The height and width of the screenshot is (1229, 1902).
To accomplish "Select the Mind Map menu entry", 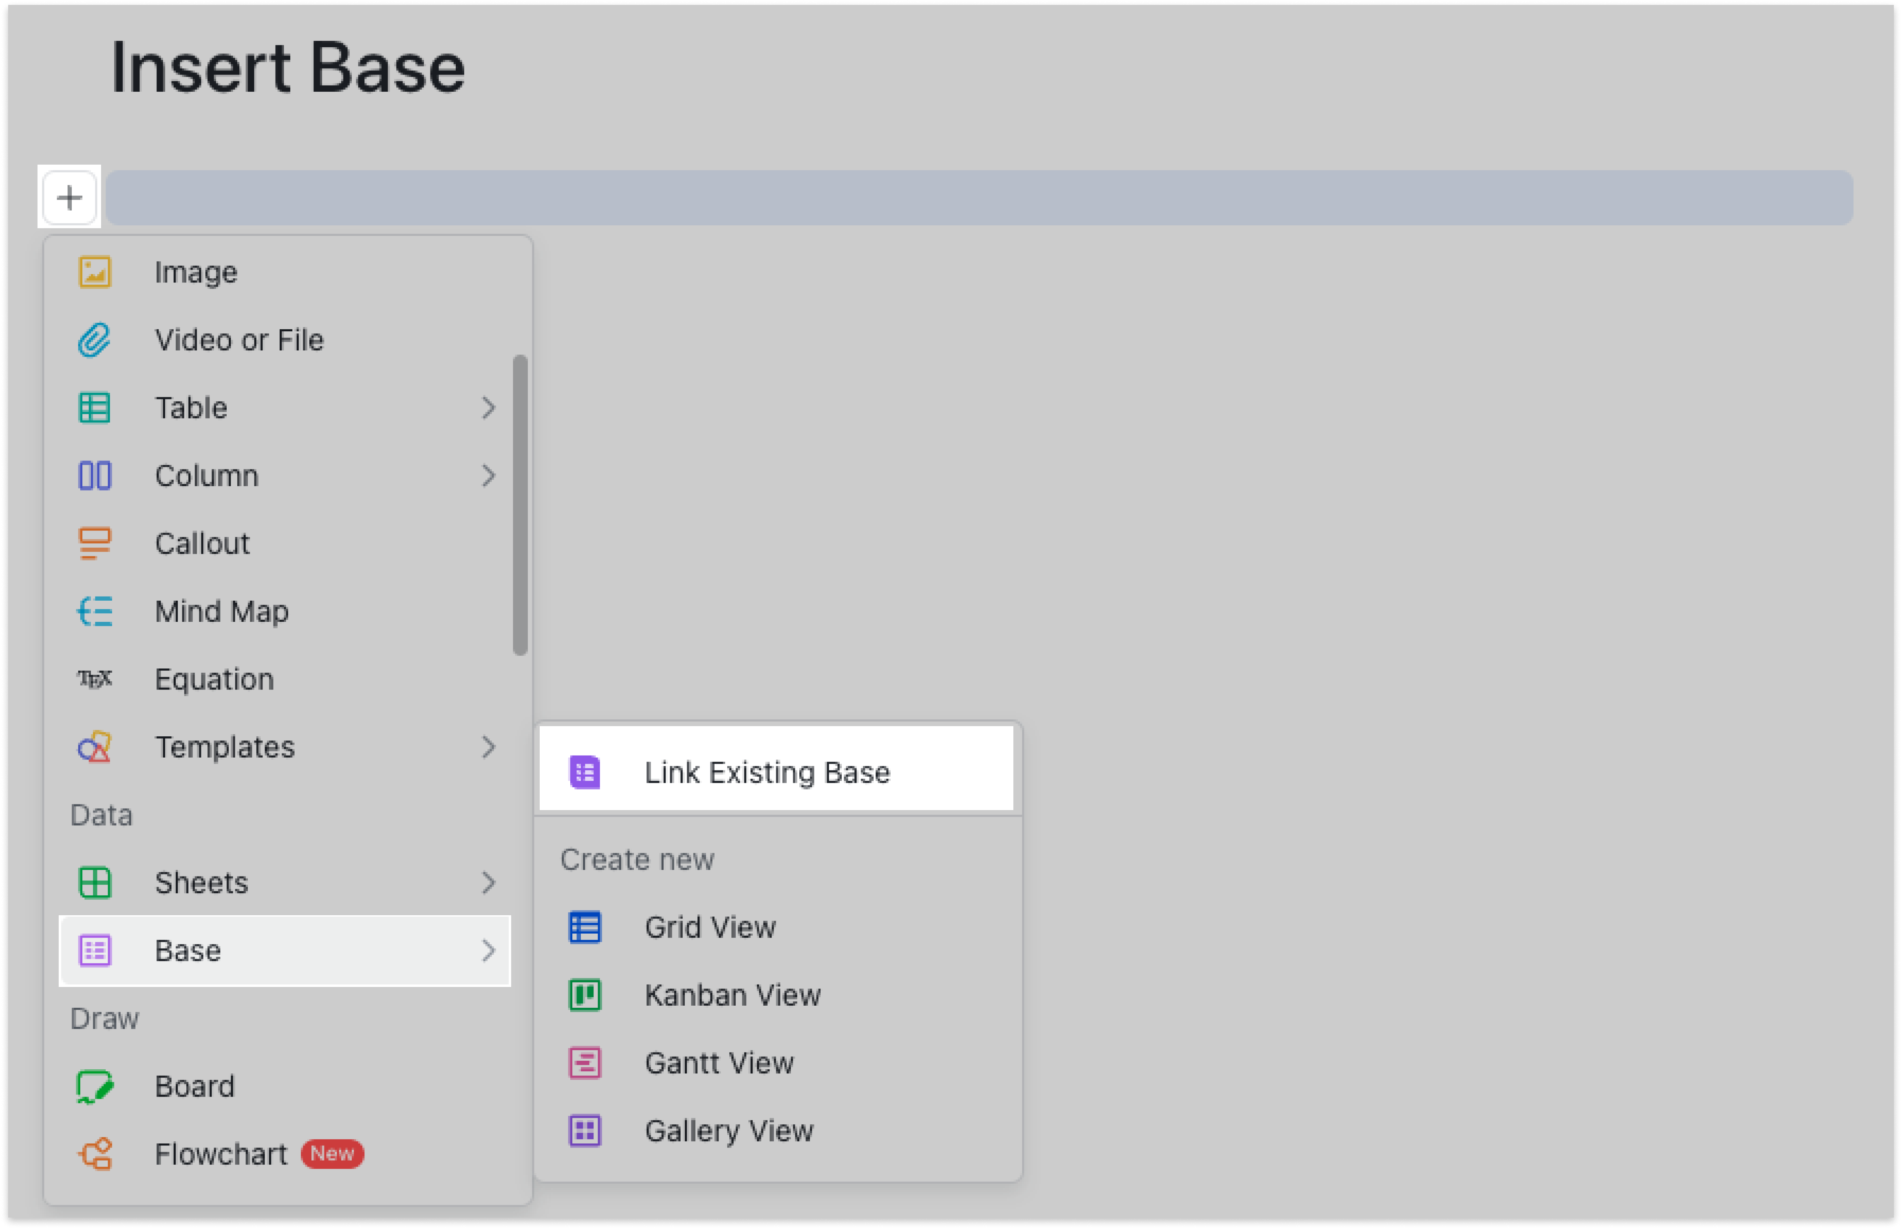I will click(285, 611).
